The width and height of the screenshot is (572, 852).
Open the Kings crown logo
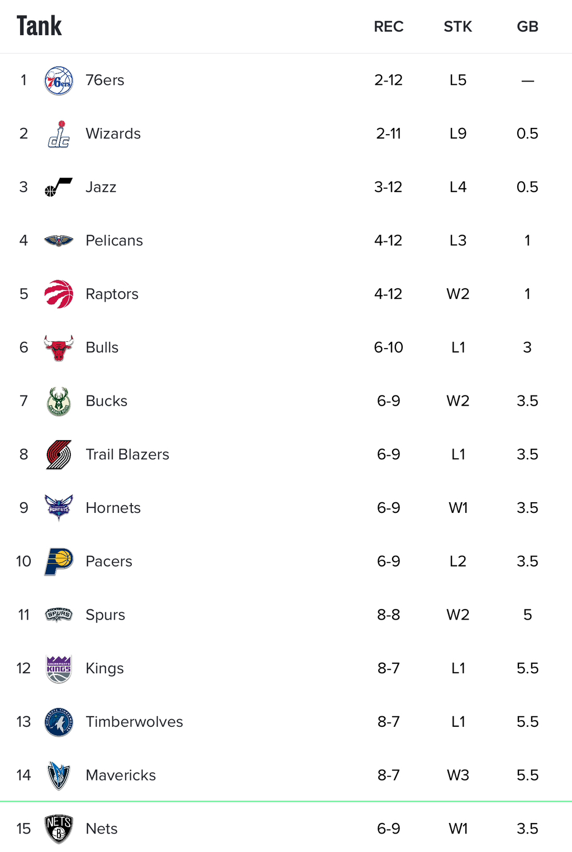coord(59,668)
